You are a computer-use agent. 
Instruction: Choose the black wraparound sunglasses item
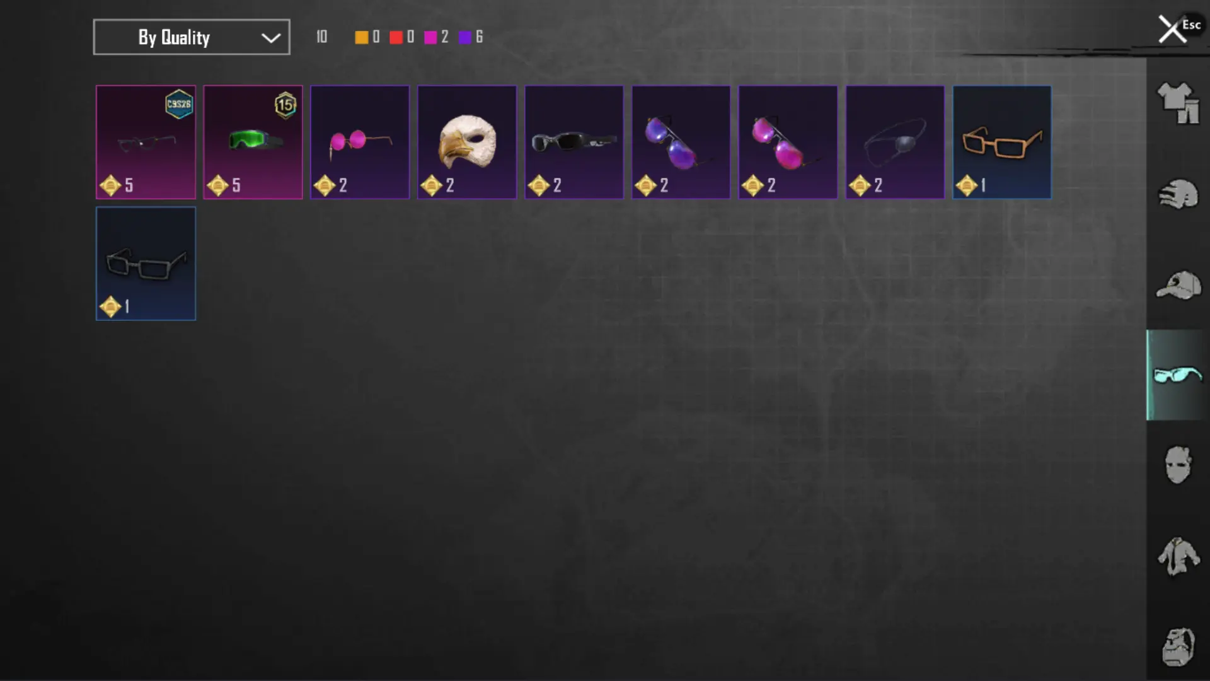574,142
